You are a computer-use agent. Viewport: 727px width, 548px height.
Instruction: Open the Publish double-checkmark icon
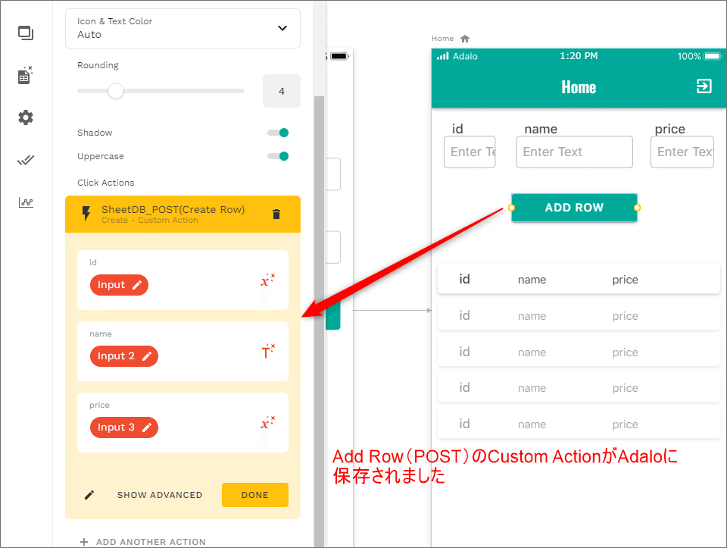(x=26, y=161)
